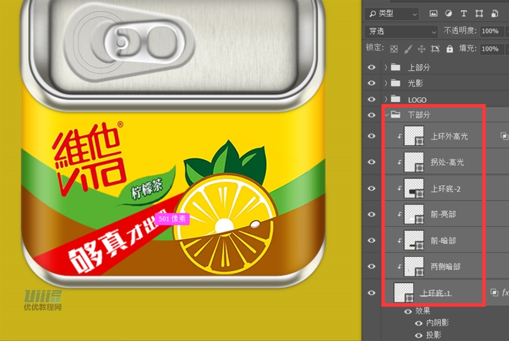Select the 上环底-2 layer thumbnail
The image size is (509, 341).
(x=414, y=188)
